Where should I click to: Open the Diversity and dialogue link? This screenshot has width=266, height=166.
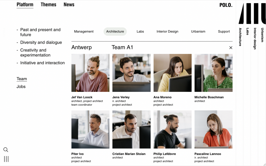click(41, 42)
